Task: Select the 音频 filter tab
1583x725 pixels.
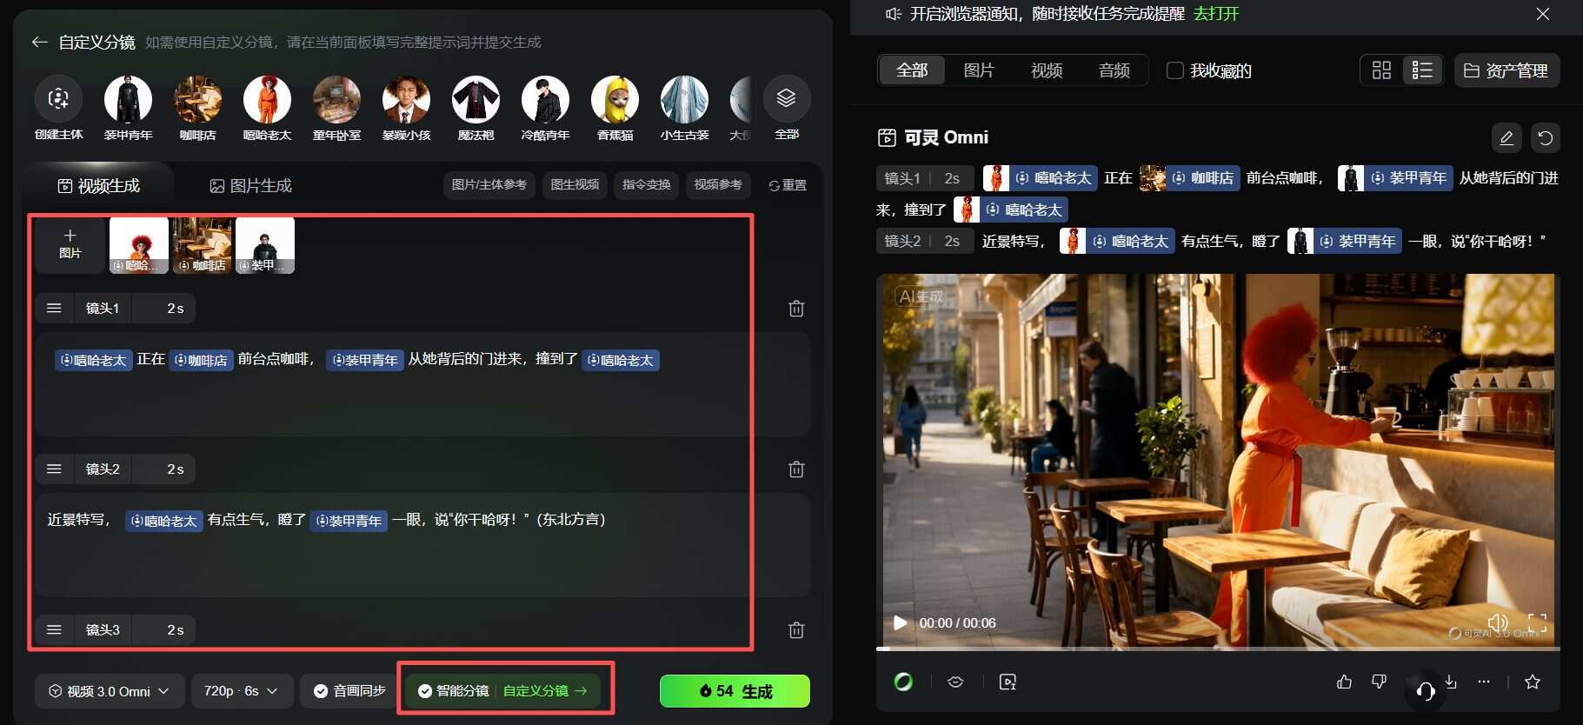Action: 1114,70
